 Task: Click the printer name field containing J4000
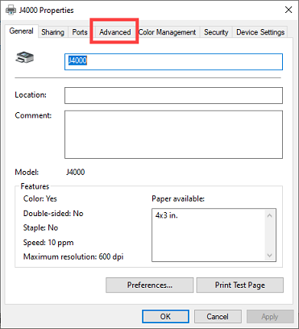coord(173,61)
